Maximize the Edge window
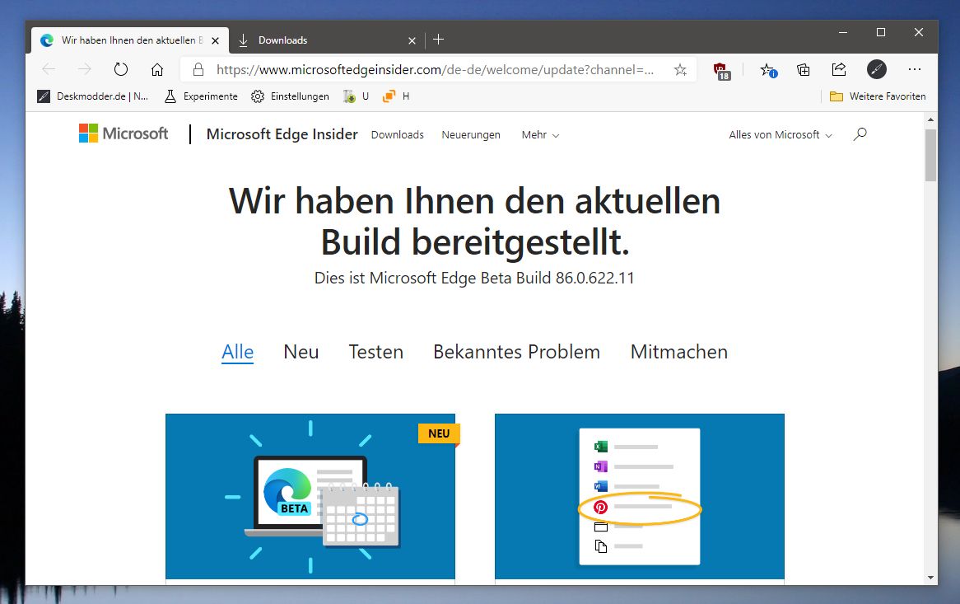960x604 pixels. point(881,32)
